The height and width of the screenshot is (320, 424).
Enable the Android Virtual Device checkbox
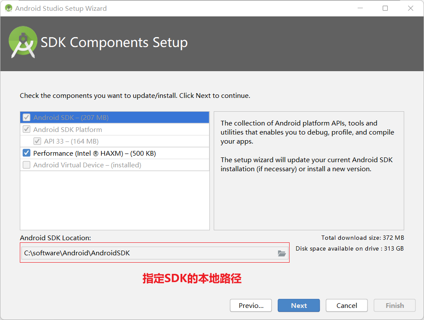click(27, 164)
